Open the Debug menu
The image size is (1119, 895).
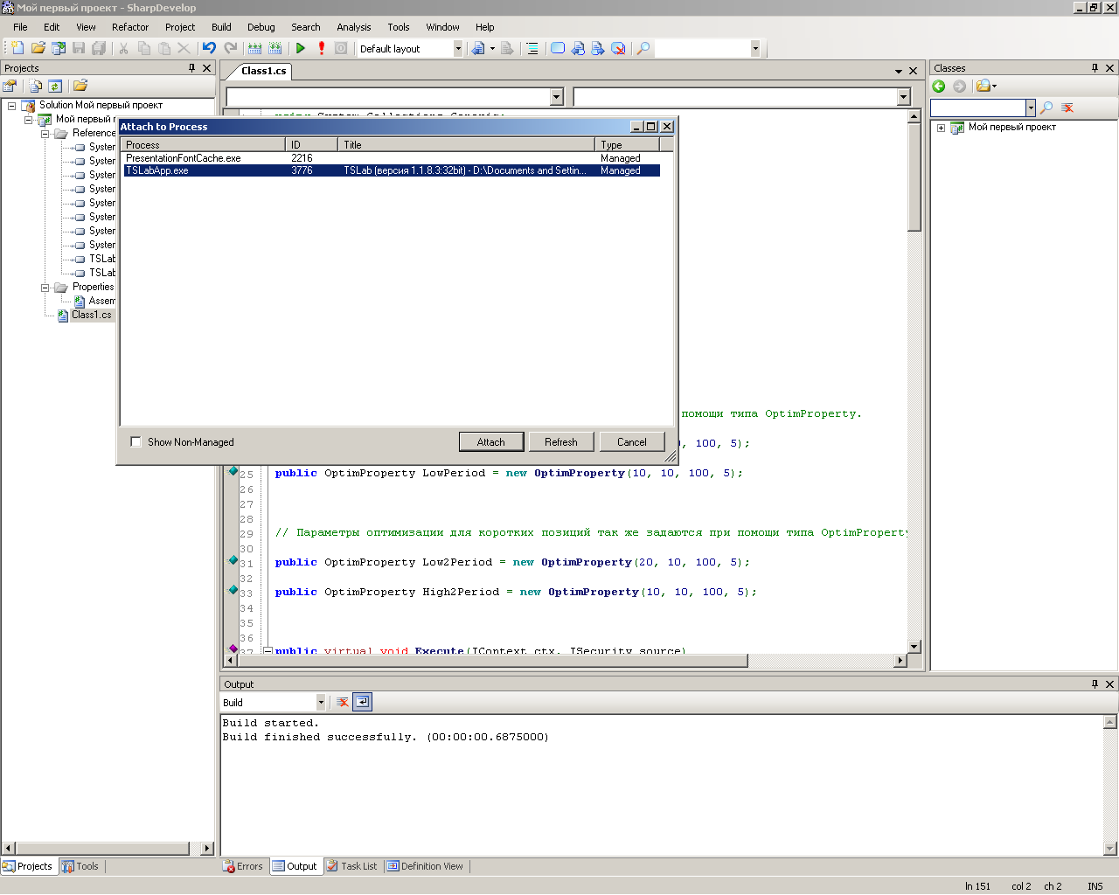point(261,27)
